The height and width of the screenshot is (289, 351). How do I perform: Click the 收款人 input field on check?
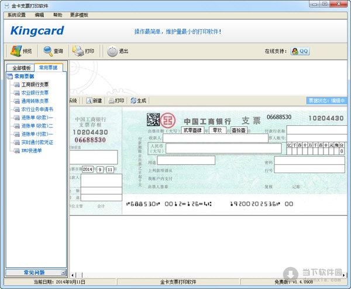(x=215, y=138)
